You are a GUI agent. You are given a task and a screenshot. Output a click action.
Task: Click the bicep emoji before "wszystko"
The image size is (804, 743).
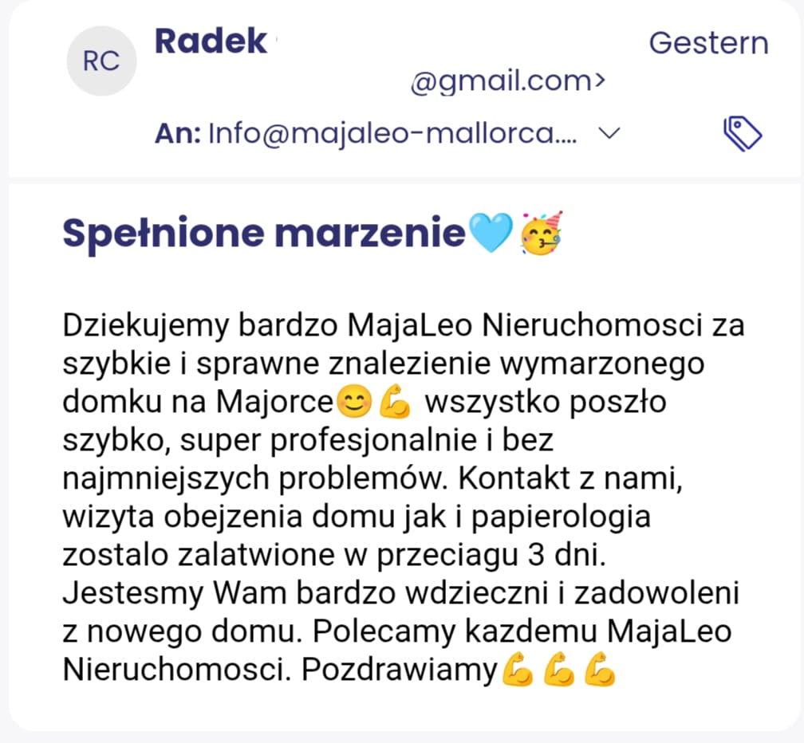tap(394, 403)
